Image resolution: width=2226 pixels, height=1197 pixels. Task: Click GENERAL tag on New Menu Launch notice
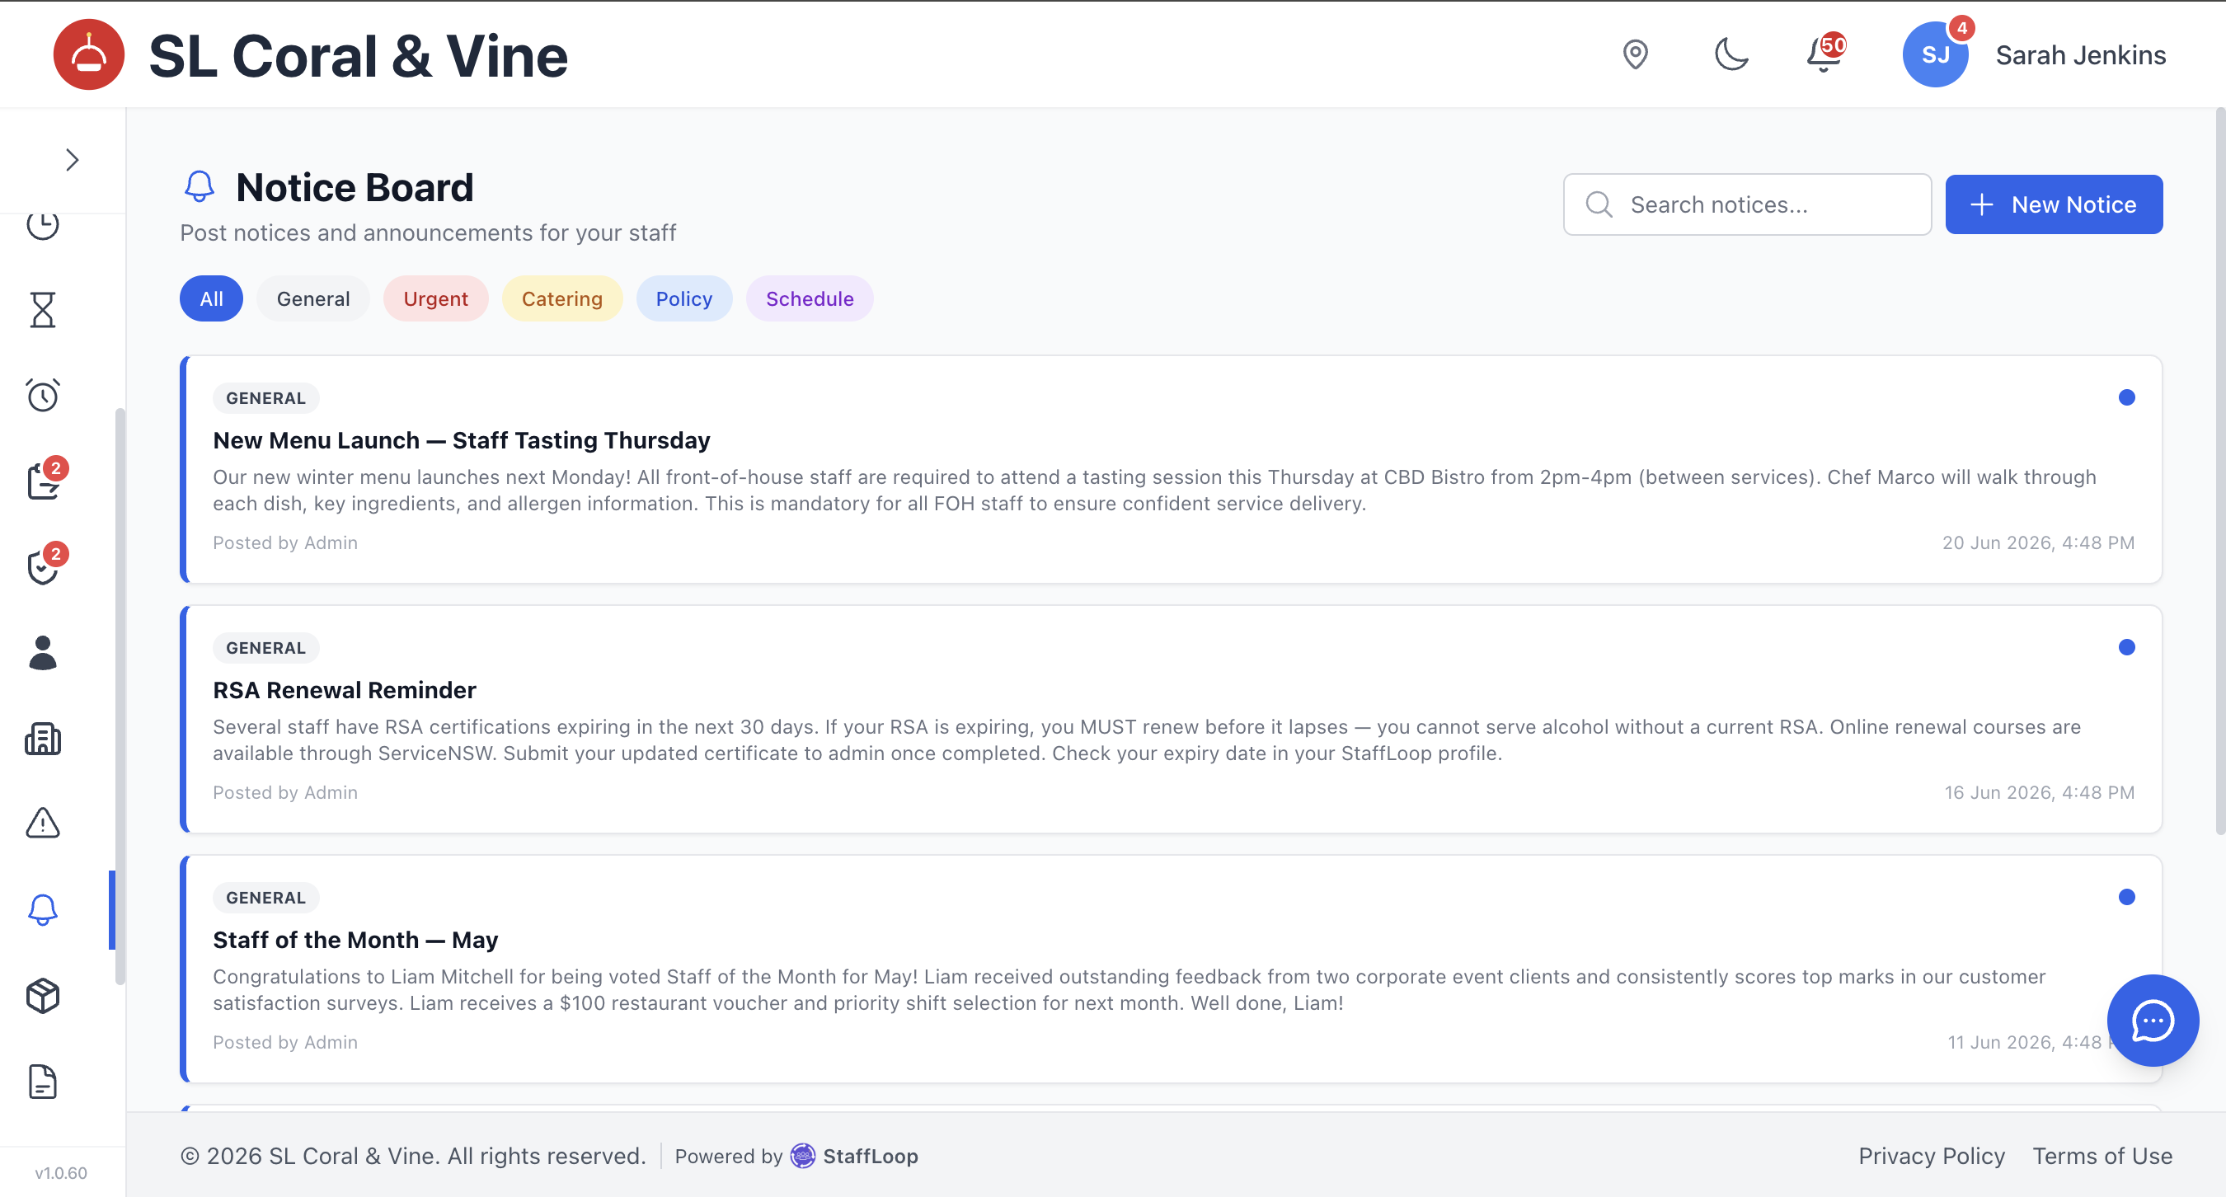coord(265,398)
